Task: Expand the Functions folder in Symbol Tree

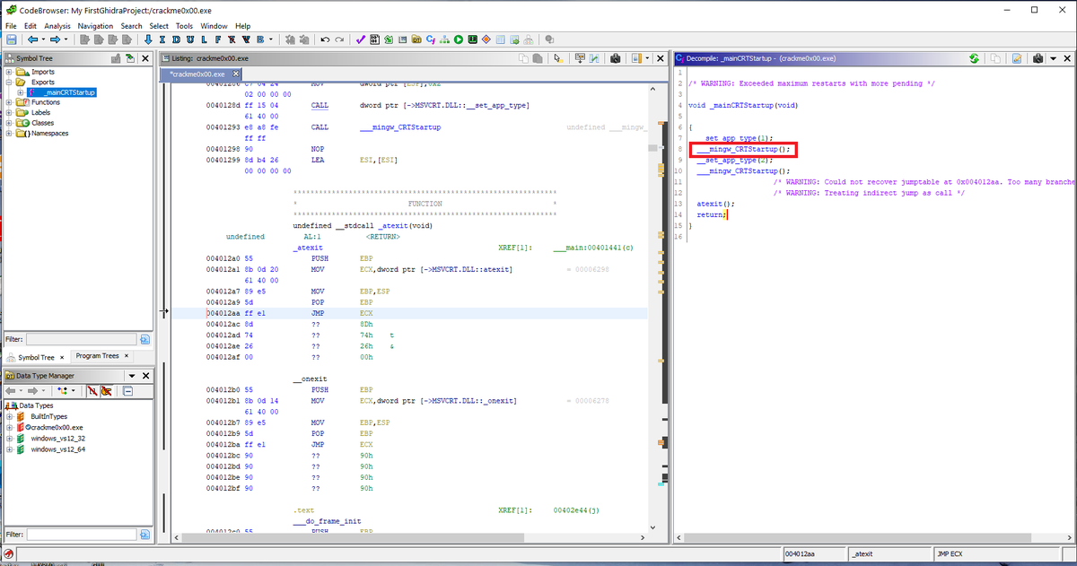Action: (9, 102)
